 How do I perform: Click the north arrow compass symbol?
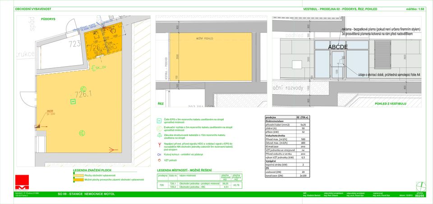click(x=421, y=186)
